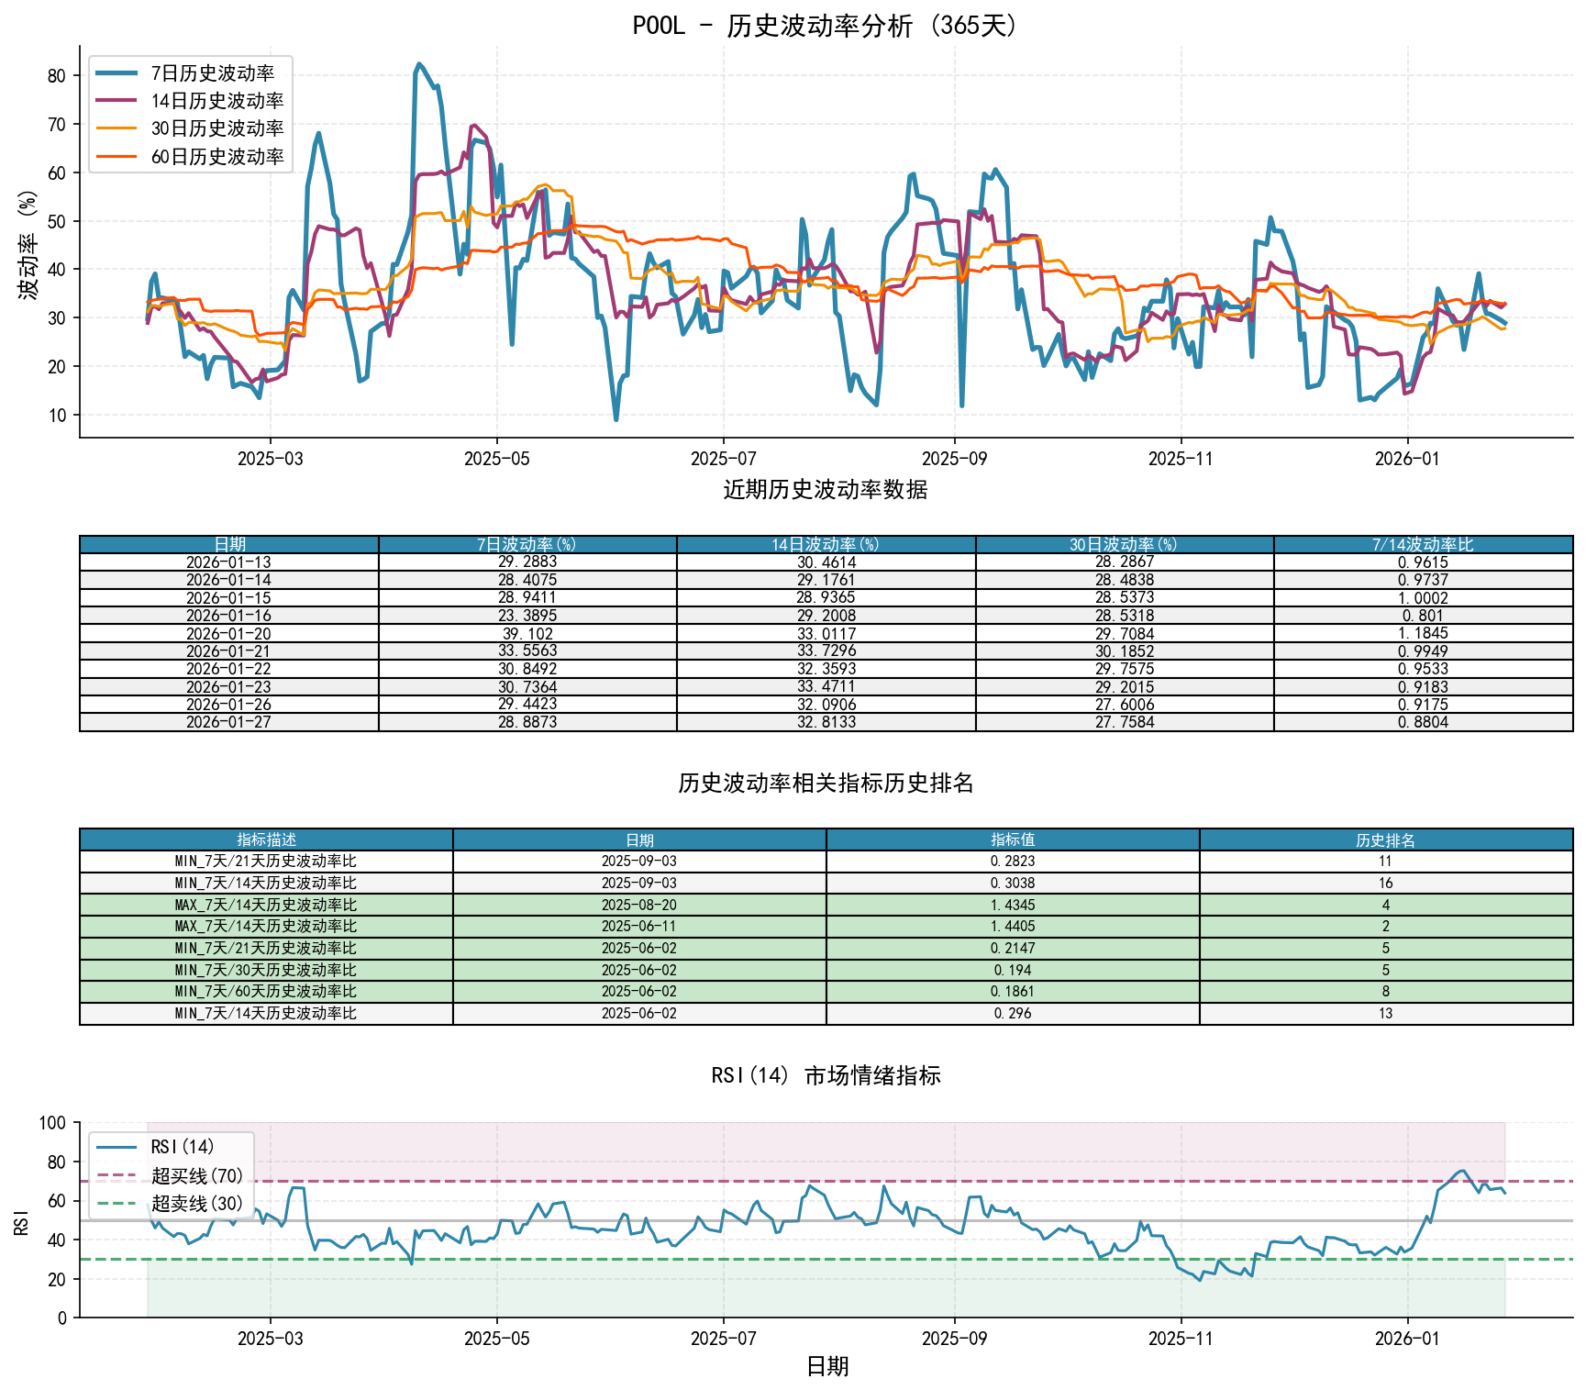
Task: Click the 7日波动率(%) column header
Action: (x=527, y=544)
